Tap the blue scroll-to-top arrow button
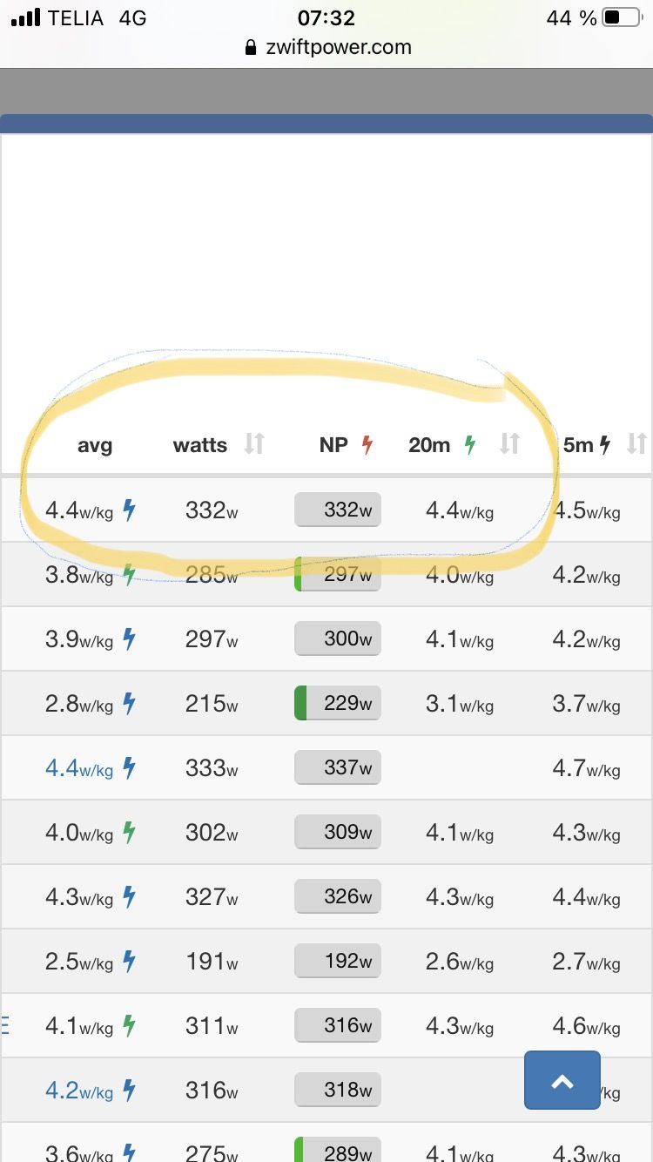 pyautogui.click(x=562, y=1080)
